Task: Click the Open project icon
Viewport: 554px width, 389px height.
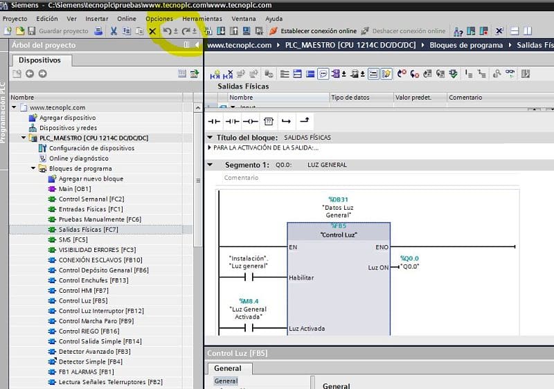Action: pyautogui.click(x=20, y=31)
